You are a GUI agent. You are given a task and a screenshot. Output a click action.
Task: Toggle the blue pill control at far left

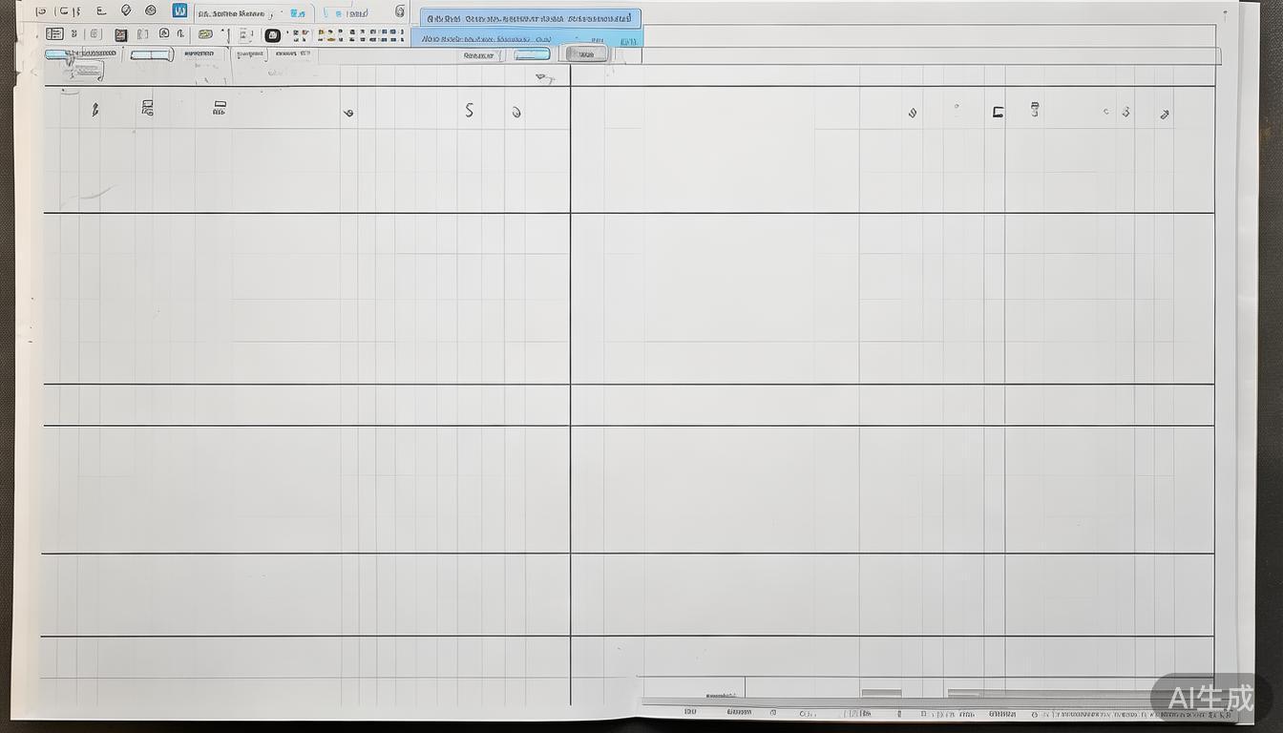tap(60, 54)
